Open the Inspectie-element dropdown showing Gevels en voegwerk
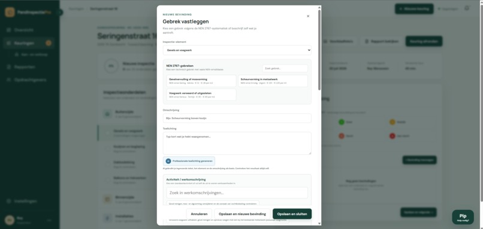This screenshot has height=229, width=483. 237,50
